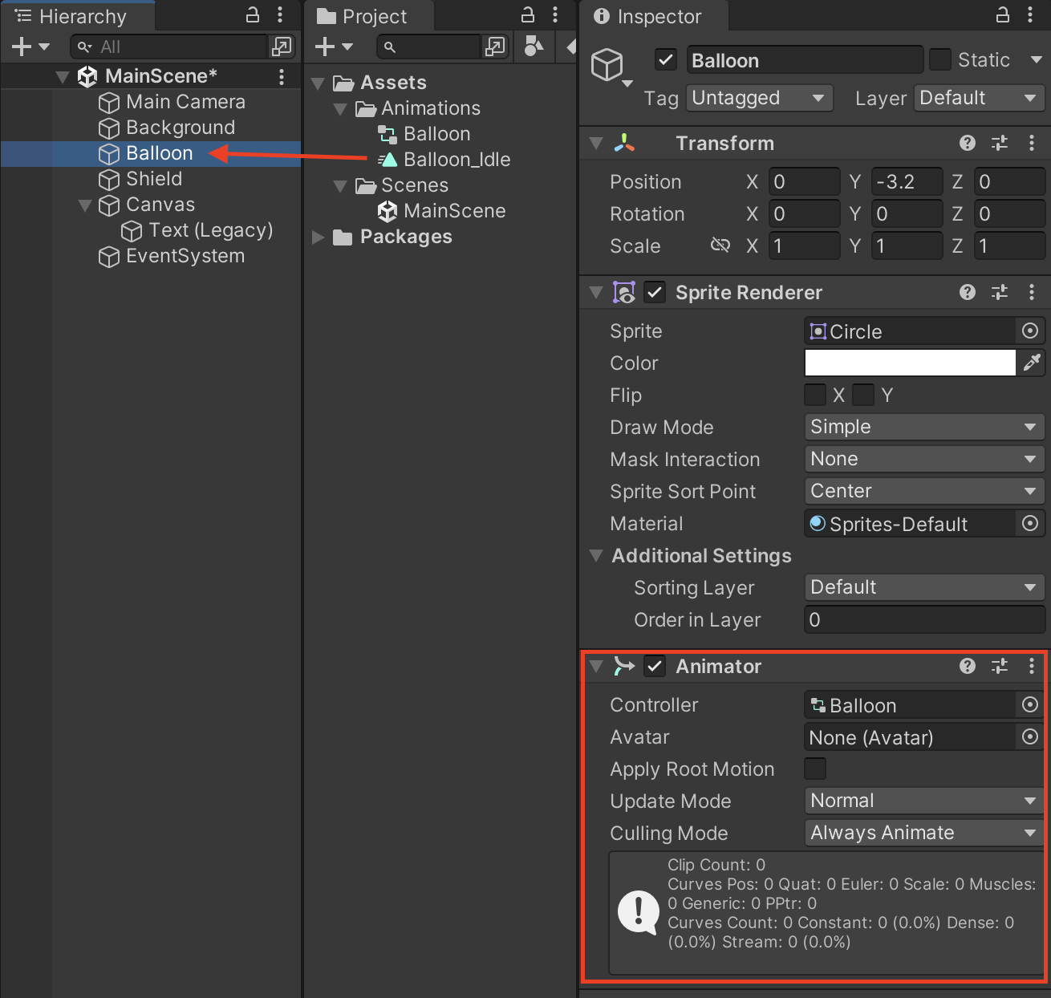Open the Project panel options menu

click(x=554, y=14)
